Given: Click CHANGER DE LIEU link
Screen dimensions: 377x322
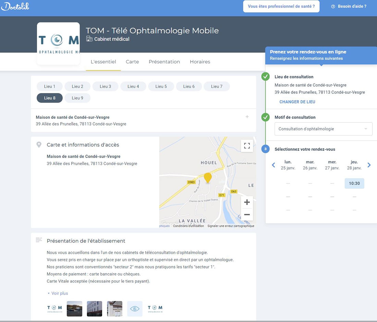Looking at the screenshot, I should [x=297, y=102].
